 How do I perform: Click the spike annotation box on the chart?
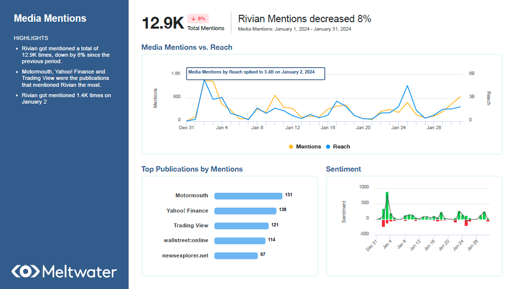(256, 73)
